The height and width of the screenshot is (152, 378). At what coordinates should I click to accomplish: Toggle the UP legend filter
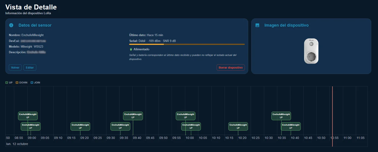coord(9,83)
